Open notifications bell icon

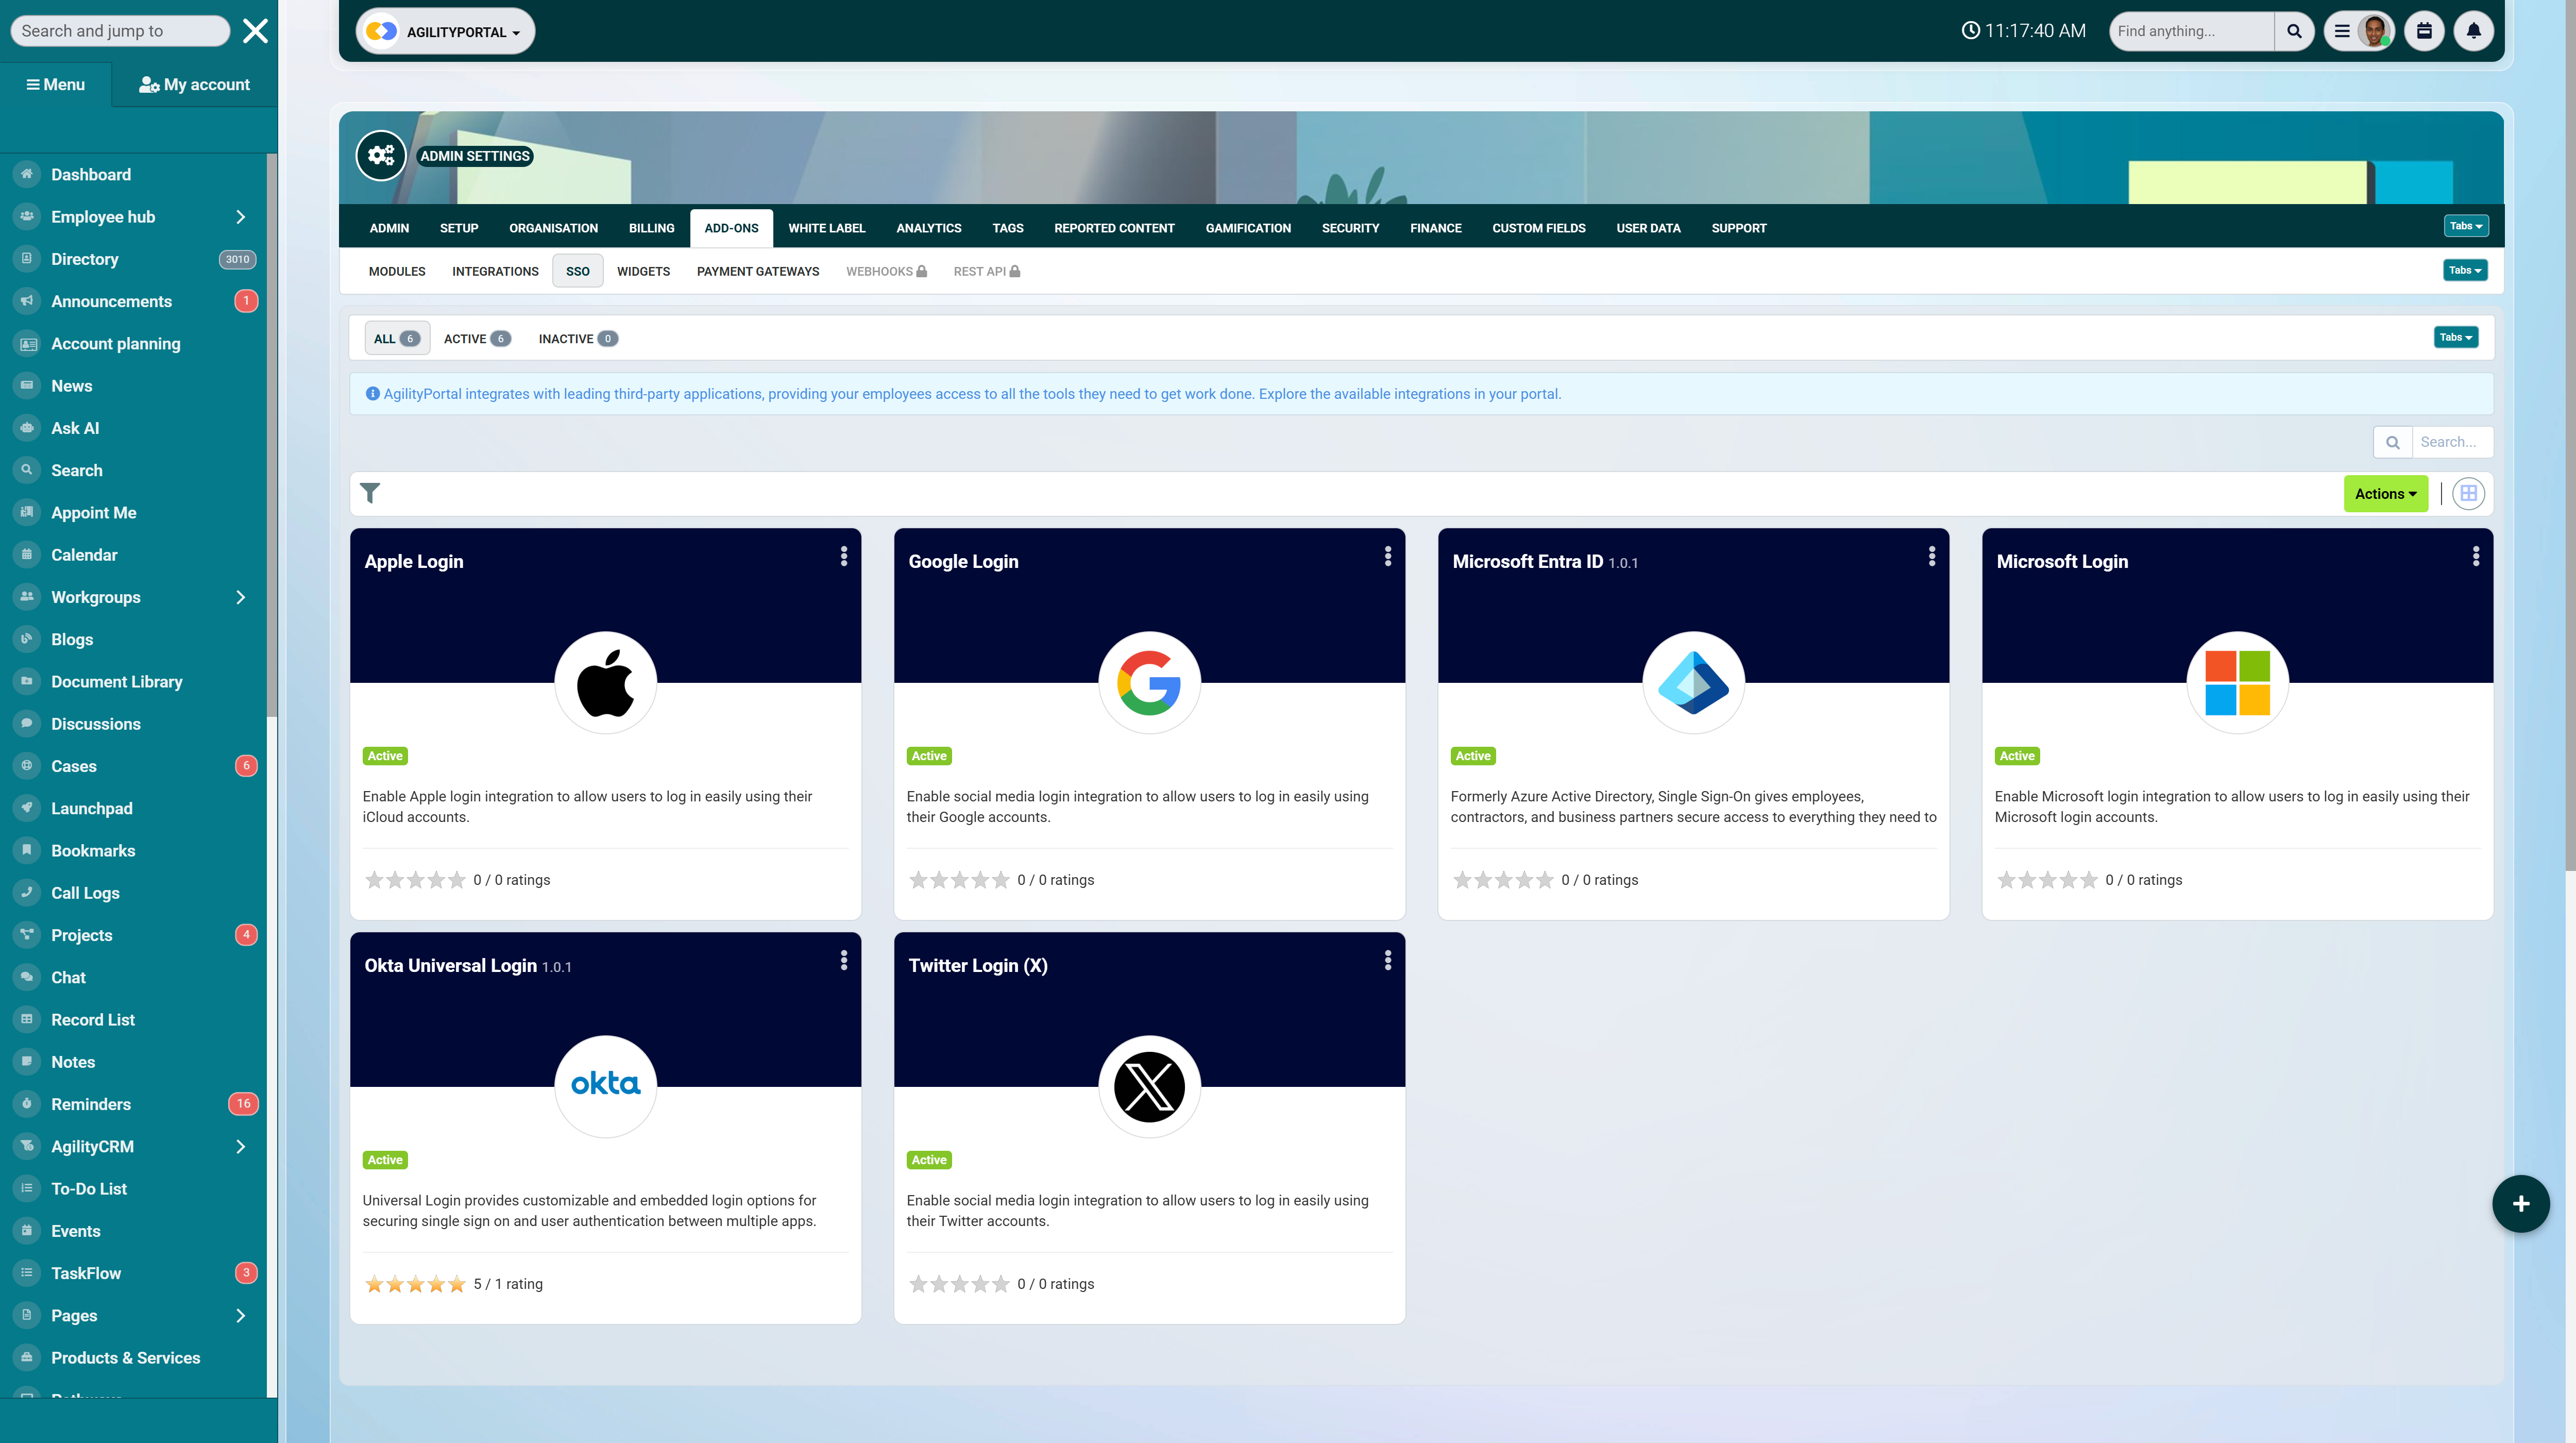[x=2473, y=31]
